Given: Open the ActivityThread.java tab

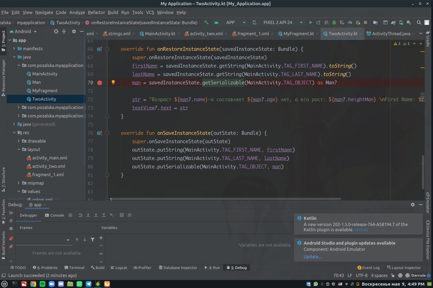Looking at the screenshot, I should pyautogui.click(x=391, y=34).
